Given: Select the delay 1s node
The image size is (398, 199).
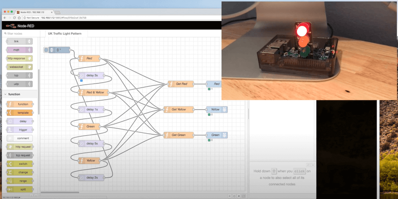Looking at the screenshot, I should coord(92,109).
